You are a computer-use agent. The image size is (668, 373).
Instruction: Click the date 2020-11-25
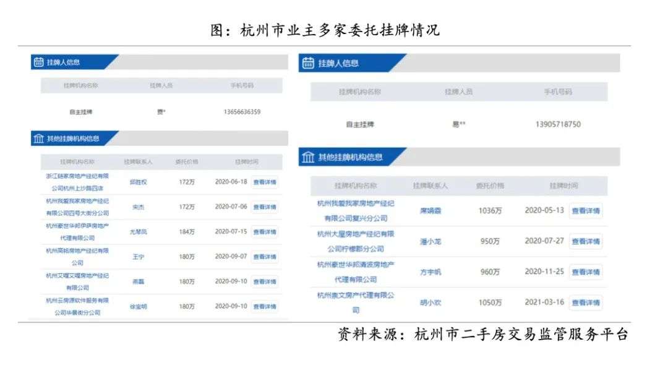(x=544, y=272)
